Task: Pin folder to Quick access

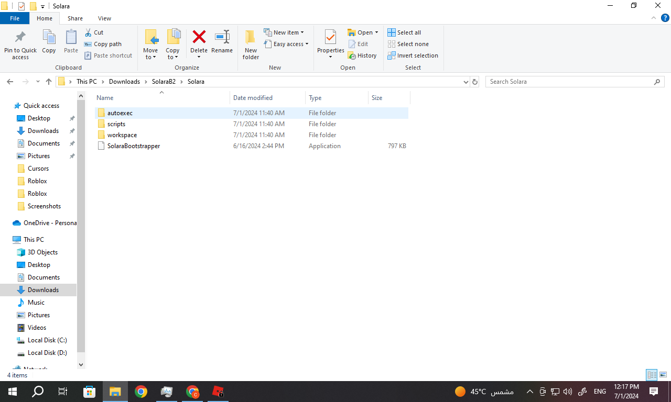Action: [x=20, y=45]
